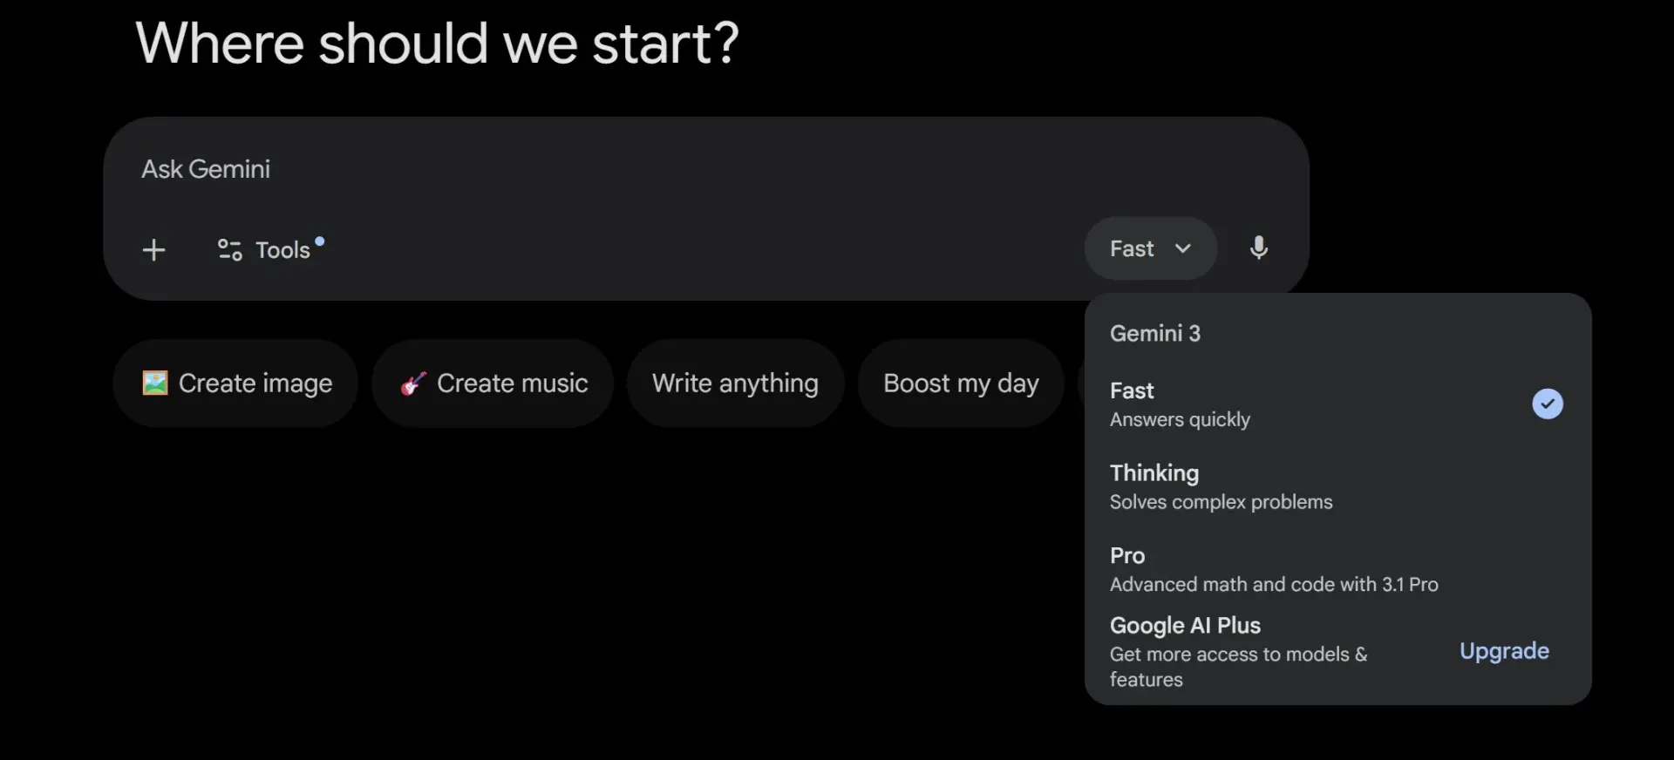The image size is (1674, 760).
Task: Select the Pro model option
Action: point(1337,569)
